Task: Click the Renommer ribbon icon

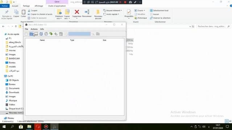Action: pyautogui.click(x=87, y=12)
